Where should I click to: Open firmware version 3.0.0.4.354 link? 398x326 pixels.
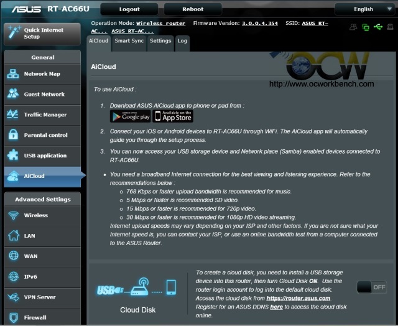pos(260,24)
